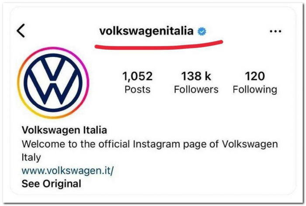Click the blue verified badge
This screenshot has height=206, width=306.
coord(202,31)
